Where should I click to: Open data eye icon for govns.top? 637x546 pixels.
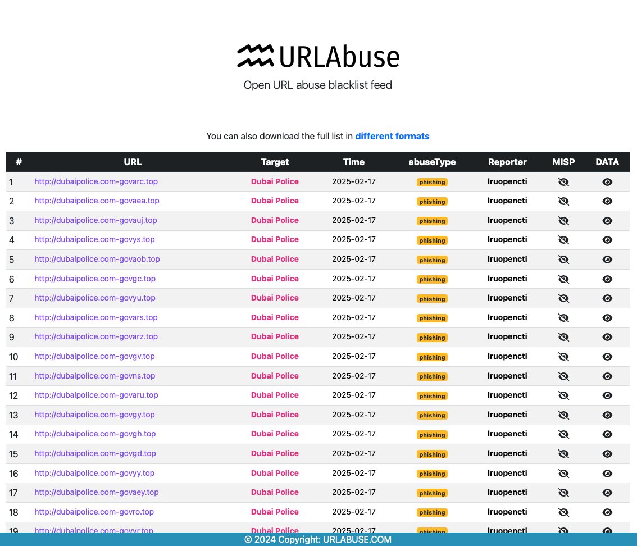(607, 376)
